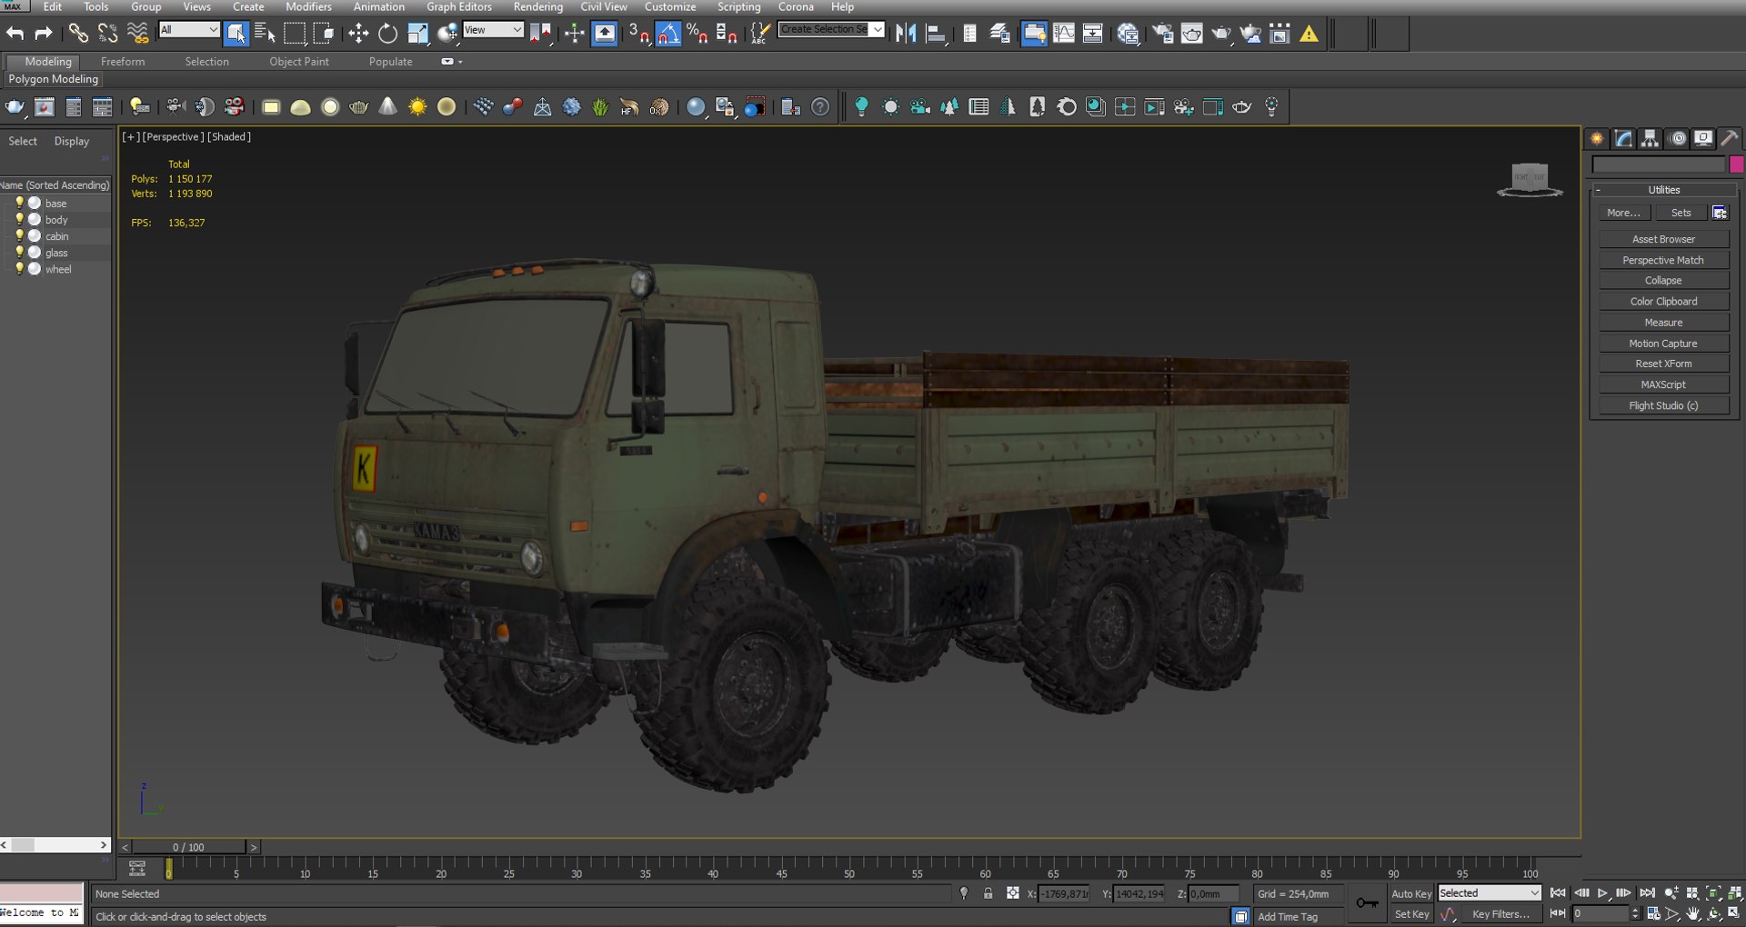This screenshot has height=927, width=1746.
Task: Open the Rendering menu
Action: point(538,7)
